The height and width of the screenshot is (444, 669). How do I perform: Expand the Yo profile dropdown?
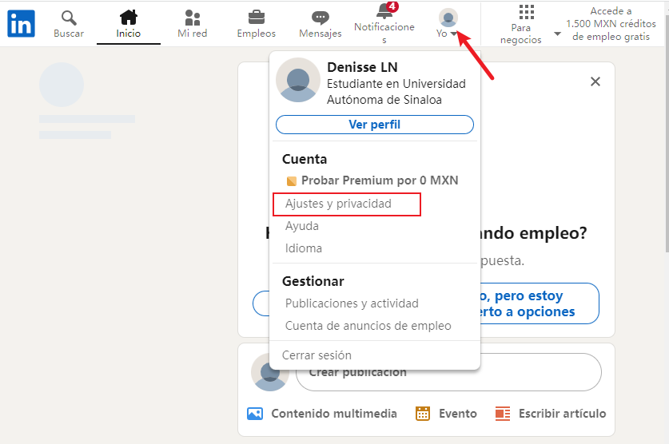tap(448, 23)
